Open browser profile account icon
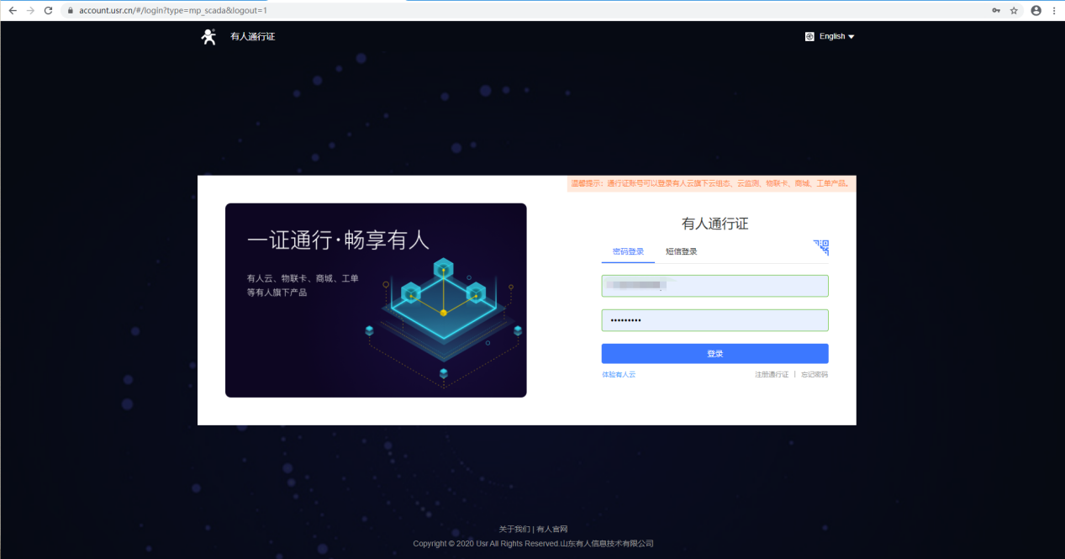 1036,10
